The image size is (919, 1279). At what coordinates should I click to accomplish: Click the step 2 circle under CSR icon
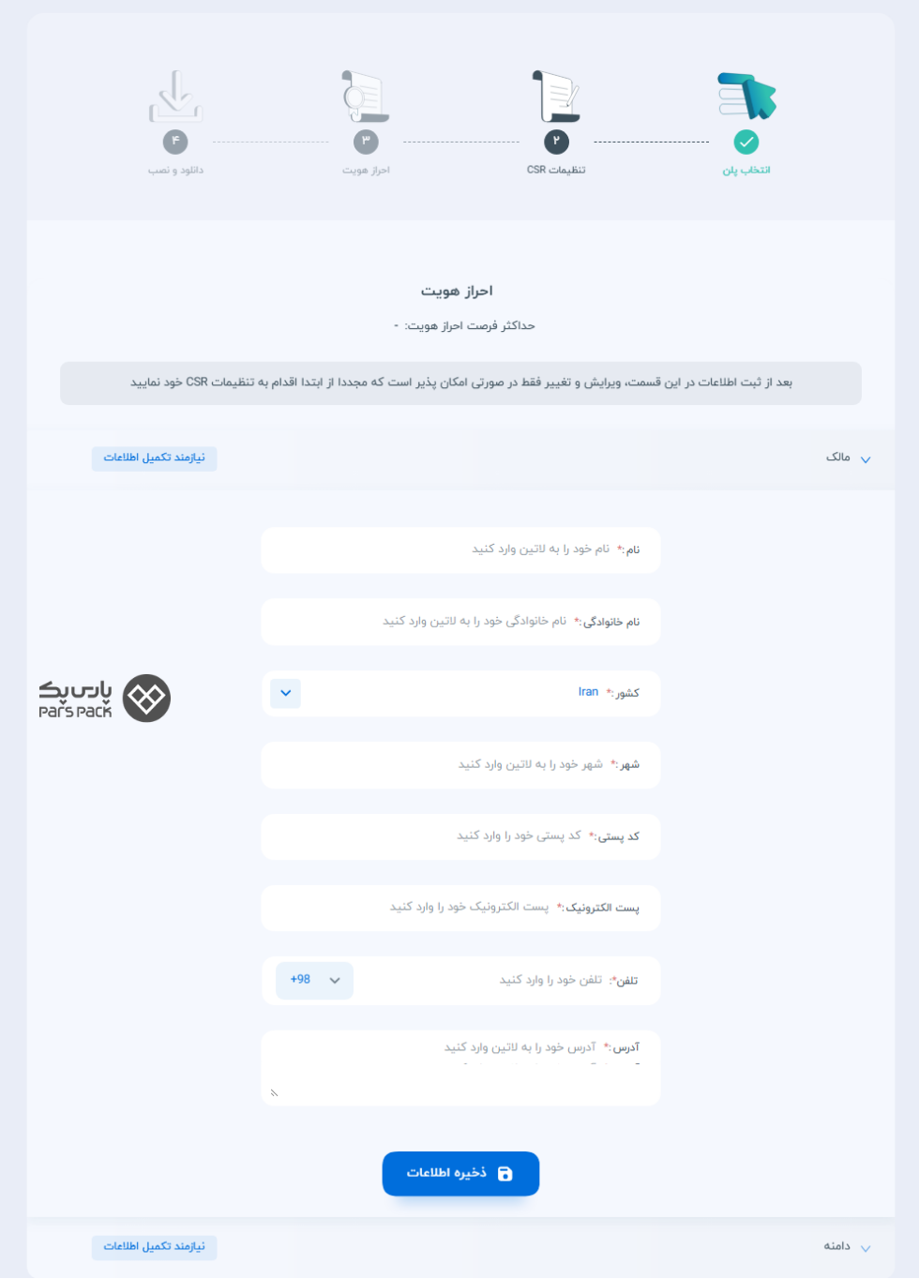pyautogui.click(x=556, y=142)
